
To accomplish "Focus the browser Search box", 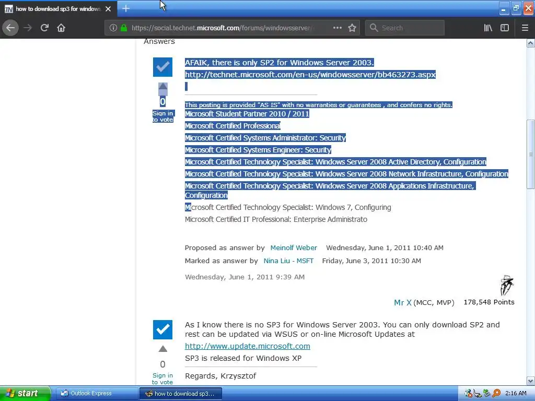I will (405, 28).
